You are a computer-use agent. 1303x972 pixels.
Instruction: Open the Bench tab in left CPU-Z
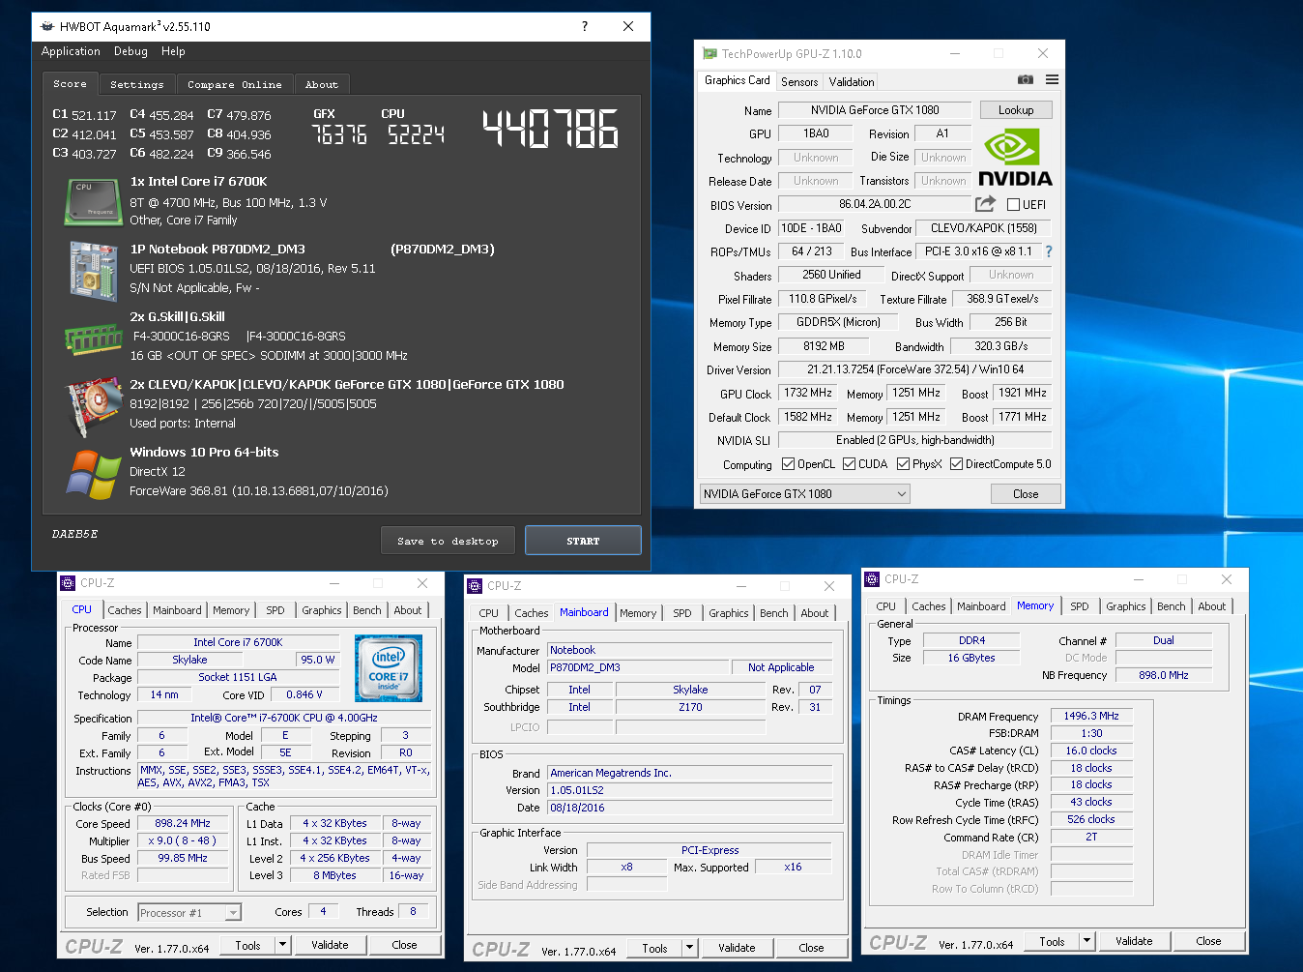366,610
